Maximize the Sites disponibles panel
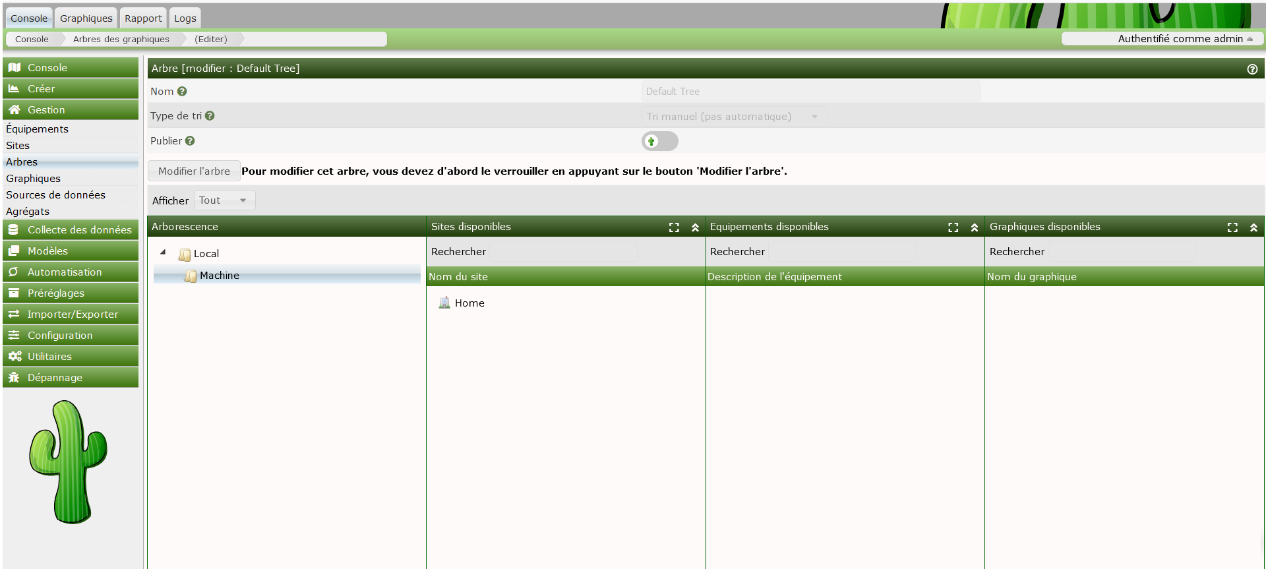Screen dimensions: 1266x569 [x=674, y=227]
